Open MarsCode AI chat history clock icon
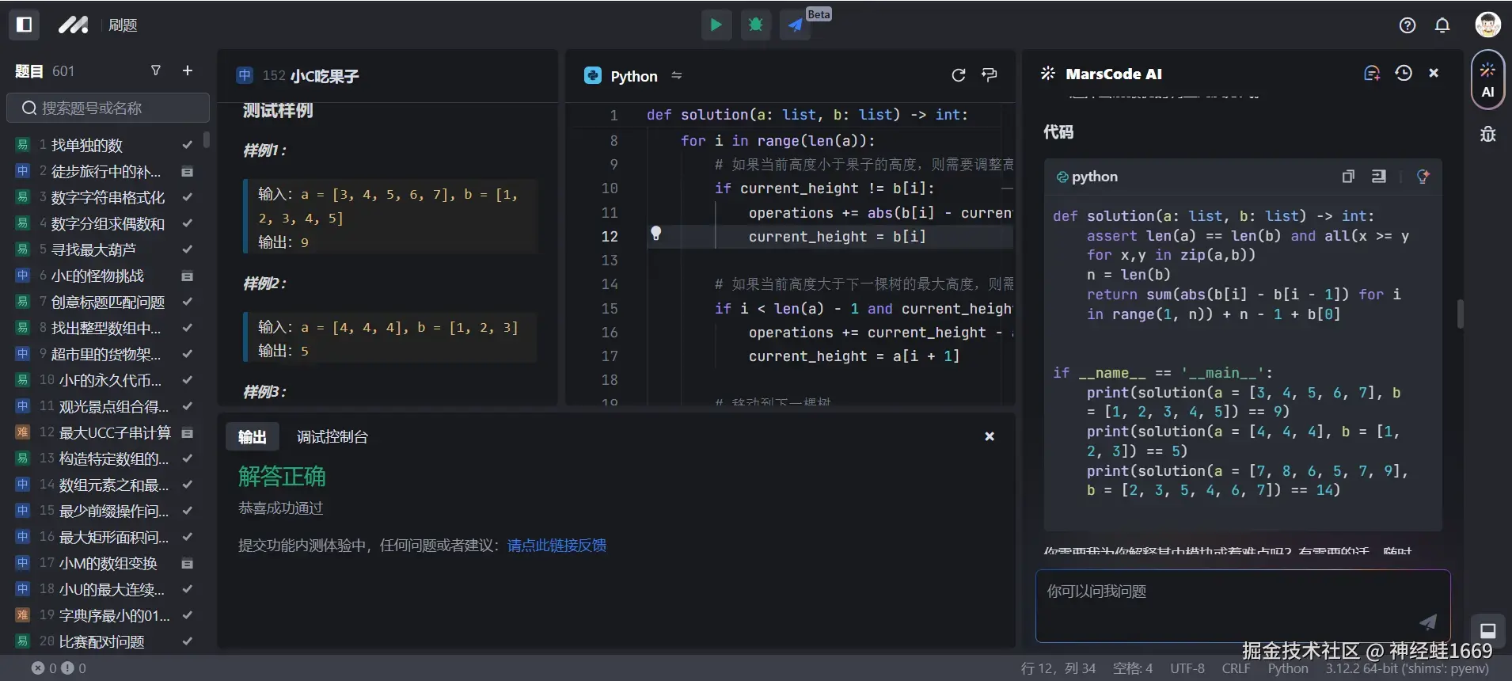Viewport: 1512px width, 681px height. tap(1403, 73)
